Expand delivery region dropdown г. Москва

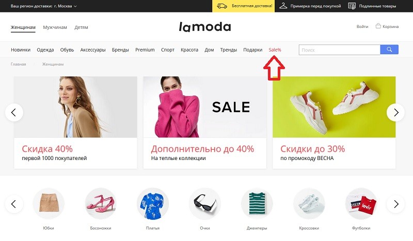coord(66,6)
